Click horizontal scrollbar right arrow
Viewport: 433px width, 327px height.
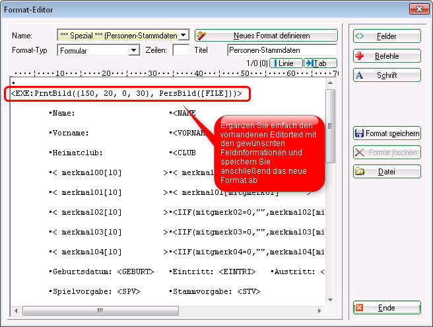pos(319,310)
